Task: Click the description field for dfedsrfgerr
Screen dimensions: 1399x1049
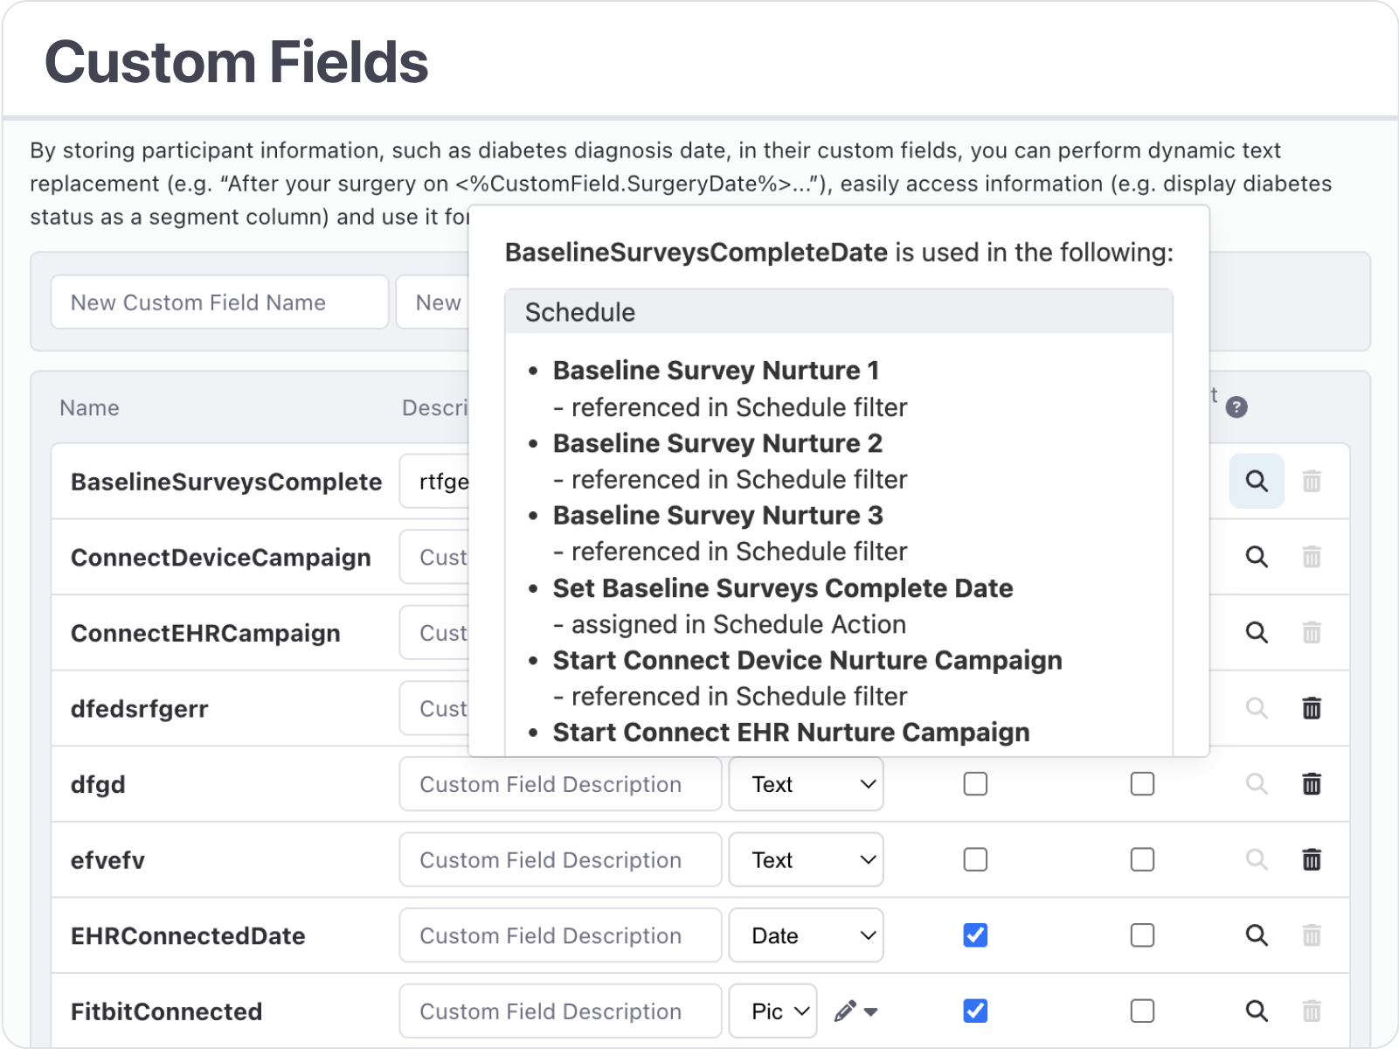Action: [x=434, y=708]
